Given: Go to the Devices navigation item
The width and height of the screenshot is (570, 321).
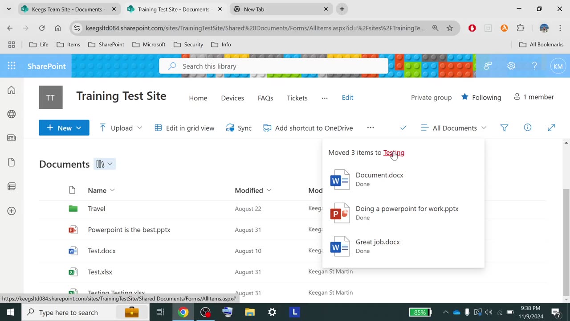Looking at the screenshot, I should (x=232, y=98).
